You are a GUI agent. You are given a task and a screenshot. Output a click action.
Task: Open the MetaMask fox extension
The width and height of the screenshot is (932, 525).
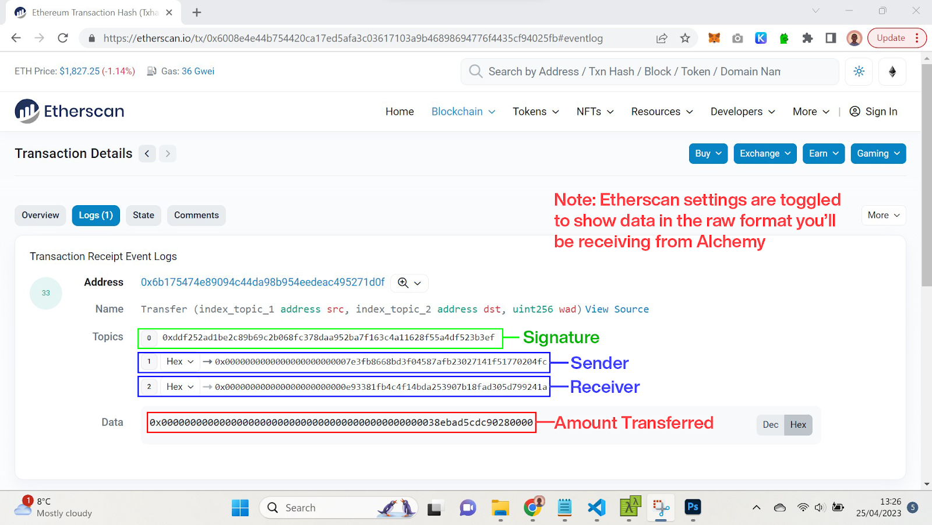click(714, 38)
